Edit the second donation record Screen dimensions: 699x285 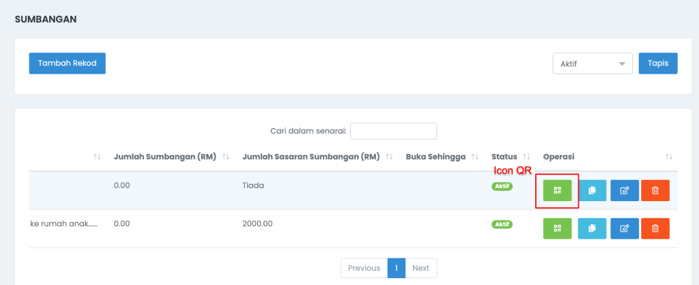pyautogui.click(x=625, y=228)
